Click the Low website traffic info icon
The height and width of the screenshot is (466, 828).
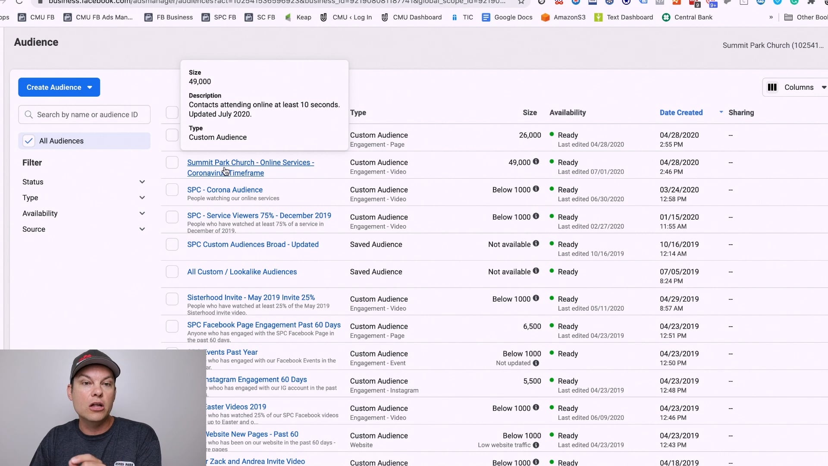pyautogui.click(x=536, y=445)
